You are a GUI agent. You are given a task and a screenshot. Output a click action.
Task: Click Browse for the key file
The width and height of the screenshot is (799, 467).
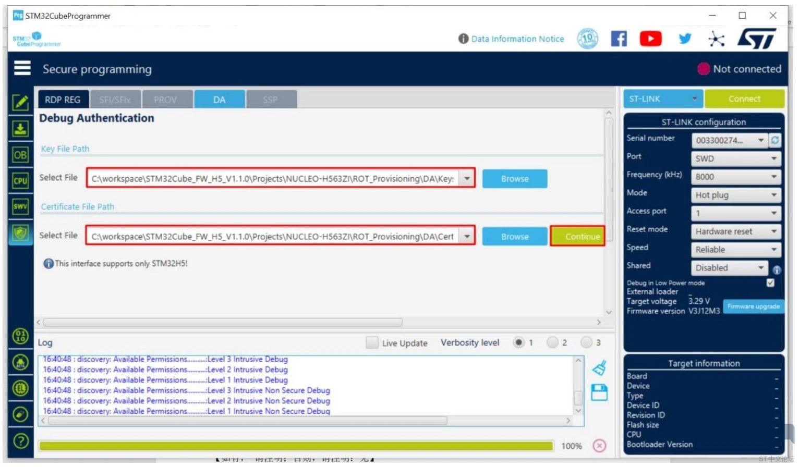(x=515, y=179)
